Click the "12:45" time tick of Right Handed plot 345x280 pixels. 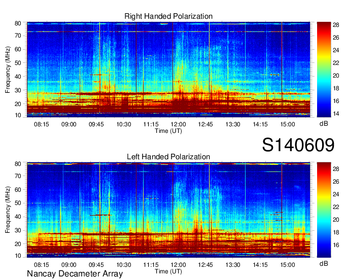click(x=205, y=124)
